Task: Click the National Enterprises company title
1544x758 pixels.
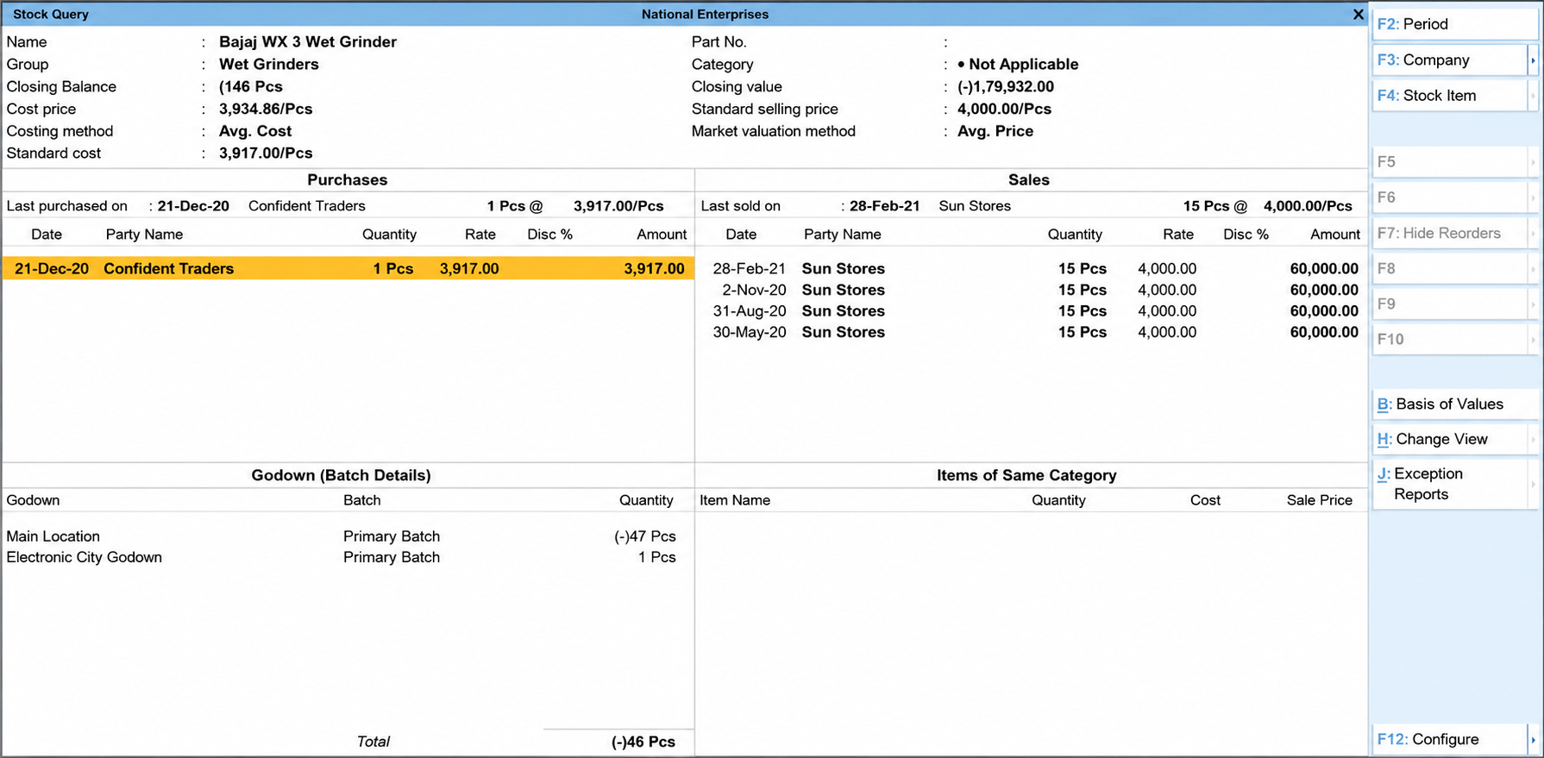Action: tap(705, 14)
